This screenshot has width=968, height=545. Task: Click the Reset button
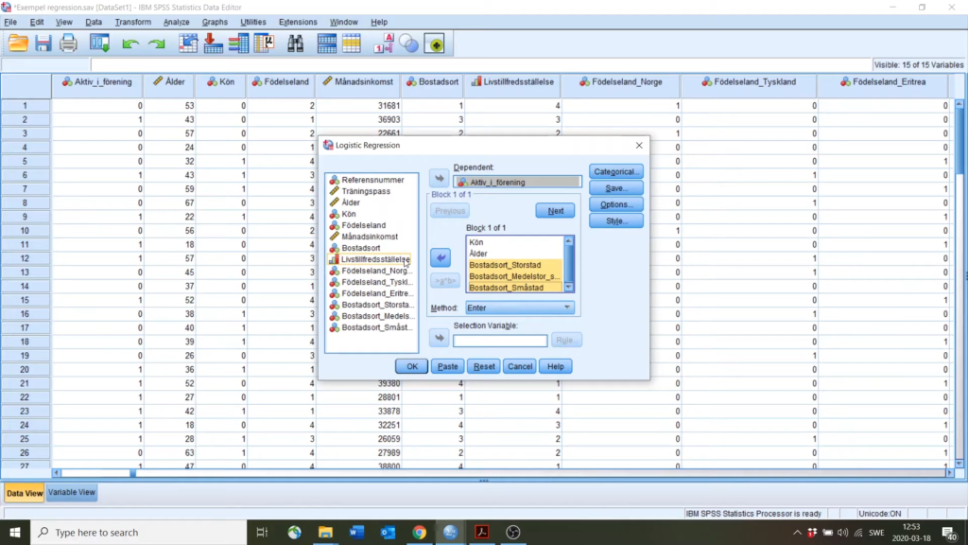point(484,366)
